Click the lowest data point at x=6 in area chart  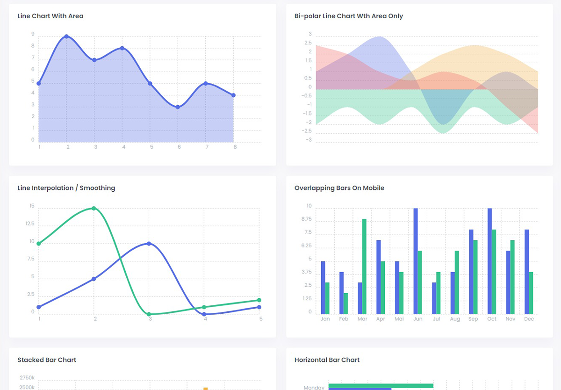pos(178,107)
